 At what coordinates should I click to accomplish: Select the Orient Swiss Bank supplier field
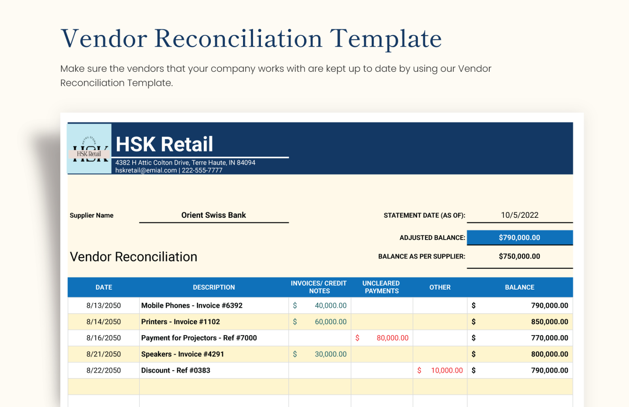click(214, 215)
